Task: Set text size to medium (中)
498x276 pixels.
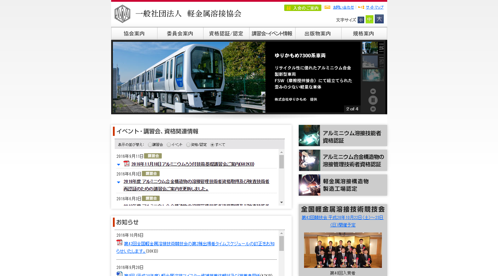Action: pyautogui.click(x=370, y=19)
